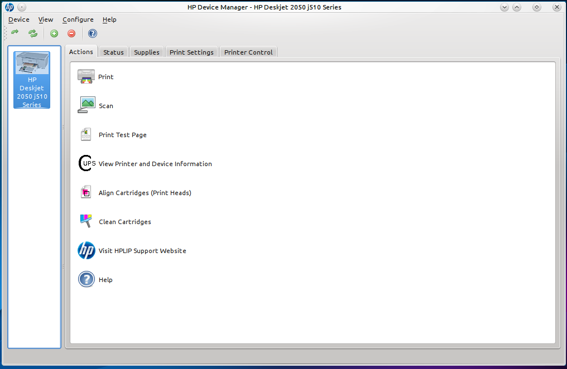Image resolution: width=567 pixels, height=369 pixels.
Task: Open the View menu
Action: coord(46,20)
